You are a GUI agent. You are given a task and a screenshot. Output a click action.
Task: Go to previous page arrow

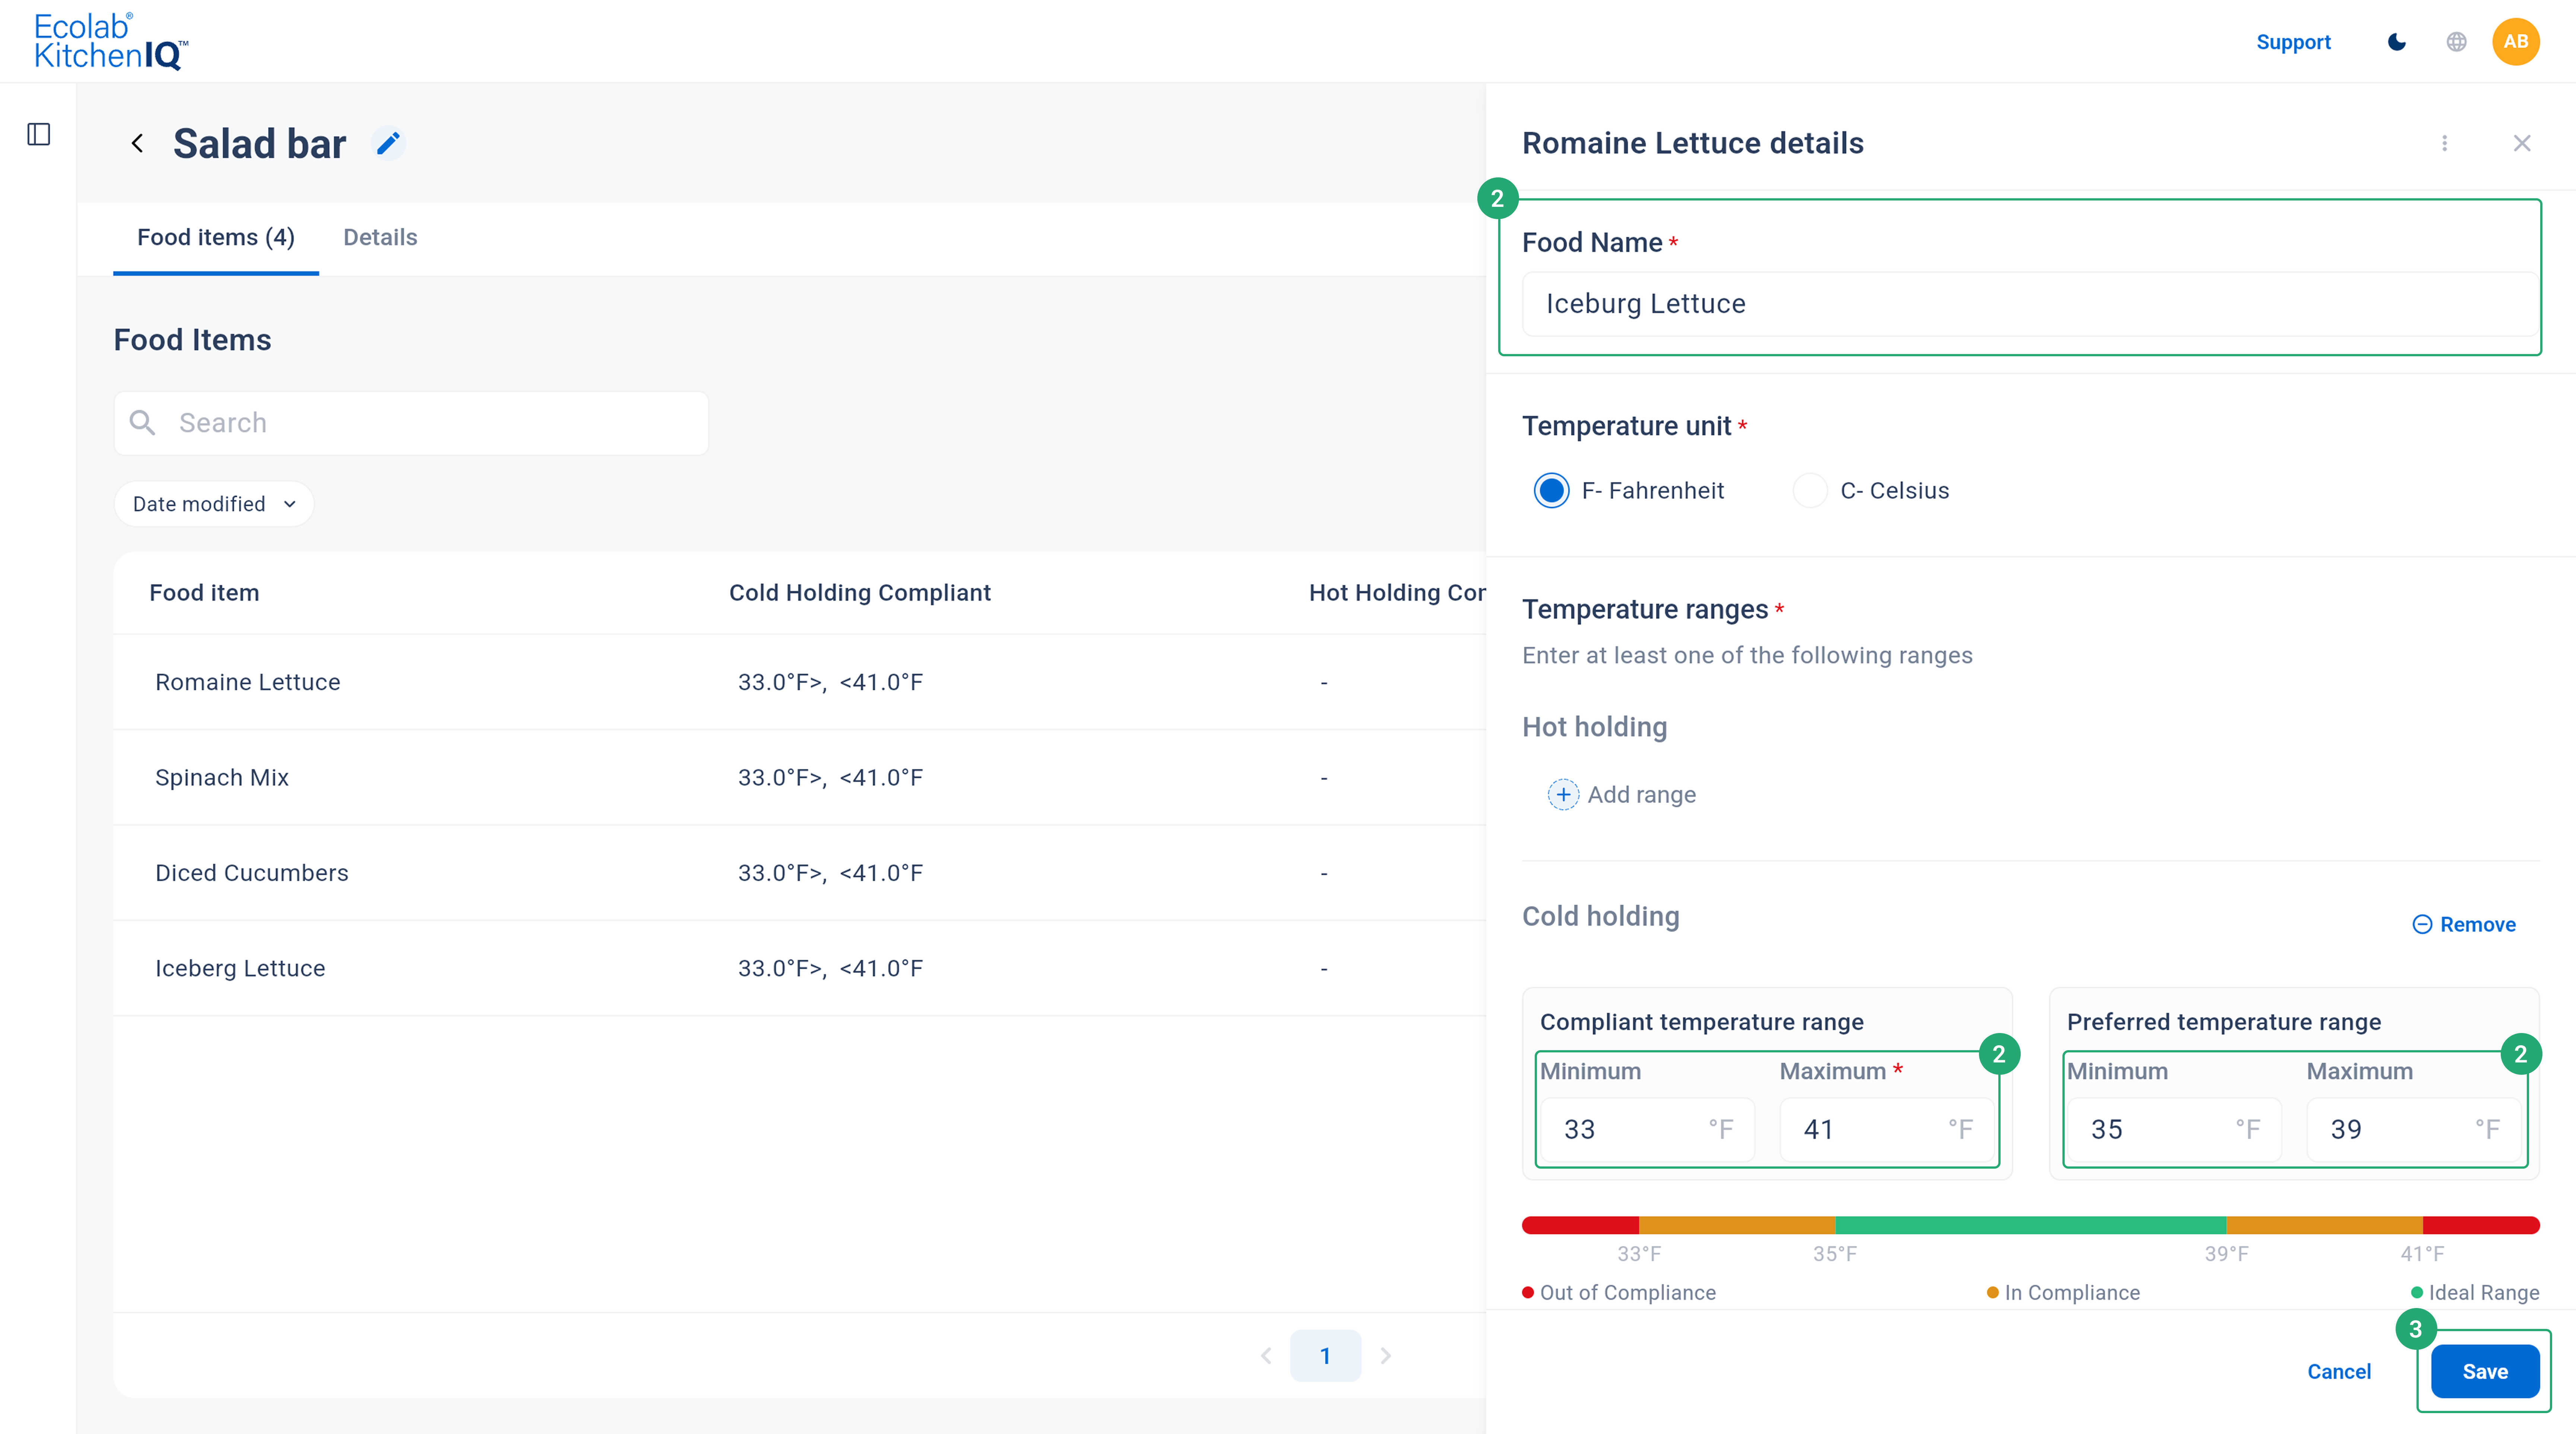click(x=1266, y=1356)
